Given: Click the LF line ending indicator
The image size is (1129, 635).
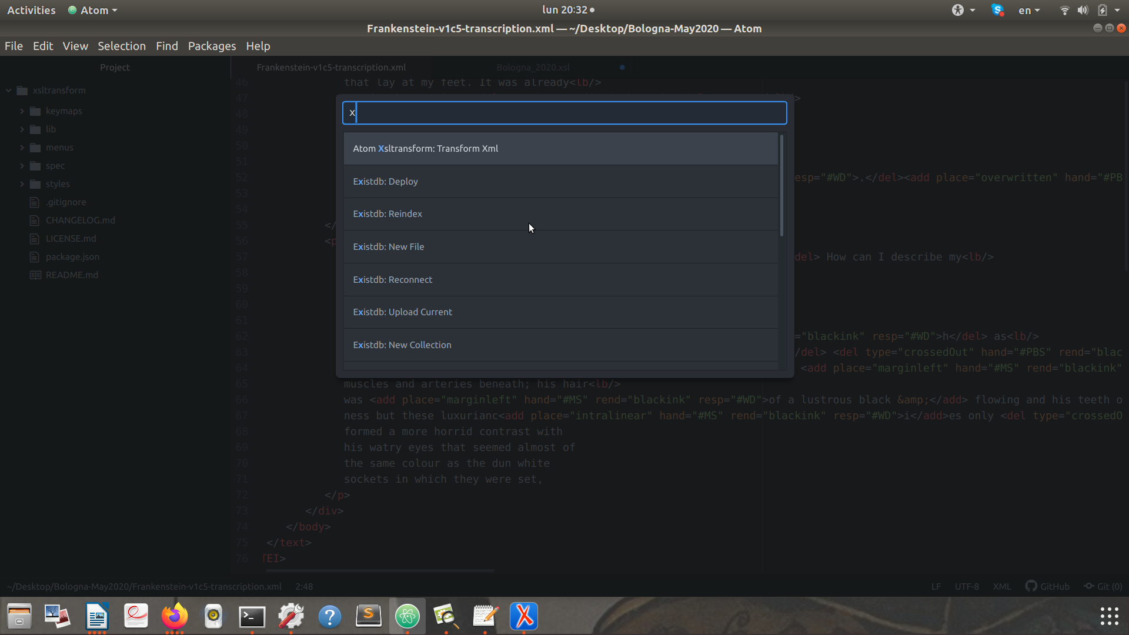Looking at the screenshot, I should click(x=936, y=587).
